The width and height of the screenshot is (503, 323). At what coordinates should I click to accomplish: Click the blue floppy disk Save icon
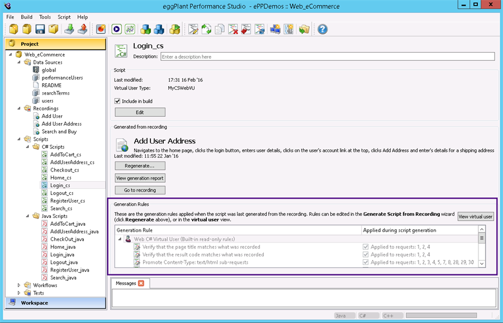40,29
